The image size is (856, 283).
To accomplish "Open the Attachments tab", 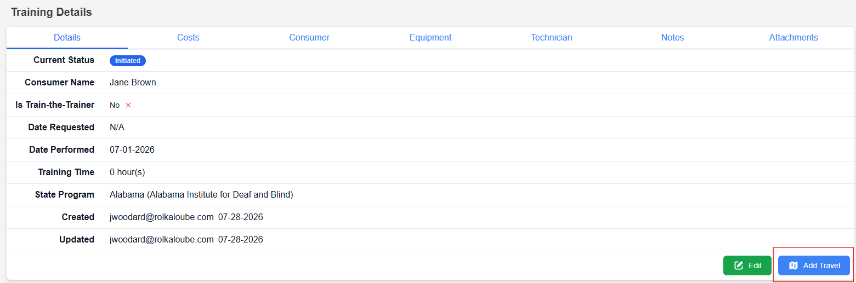I will click(793, 37).
